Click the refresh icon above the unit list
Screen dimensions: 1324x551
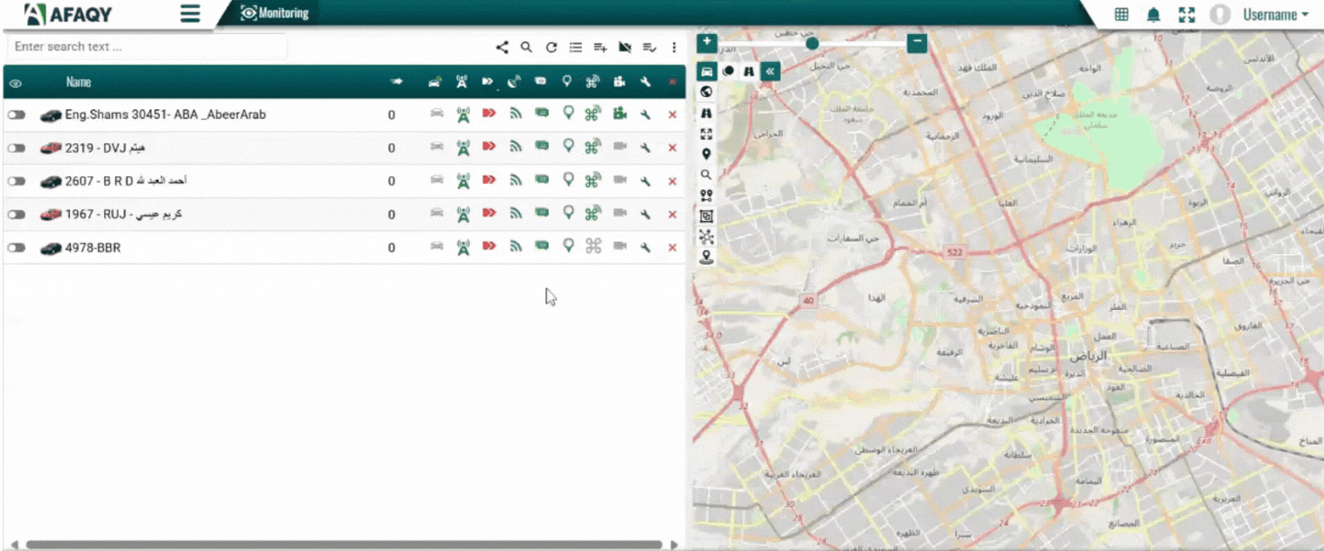(551, 47)
